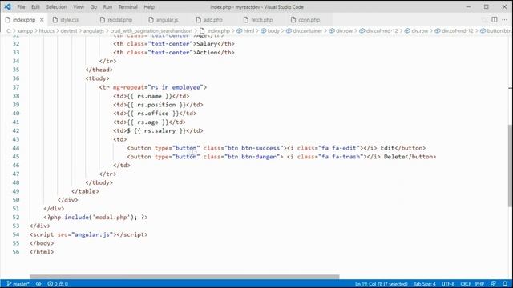The image size is (513, 288).
Task: Click angular.js script source on line 54
Action: coord(92,234)
